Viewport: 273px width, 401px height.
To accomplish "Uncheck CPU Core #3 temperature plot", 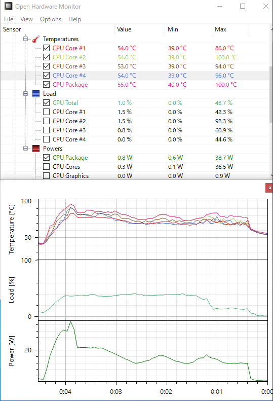I will click(x=46, y=66).
